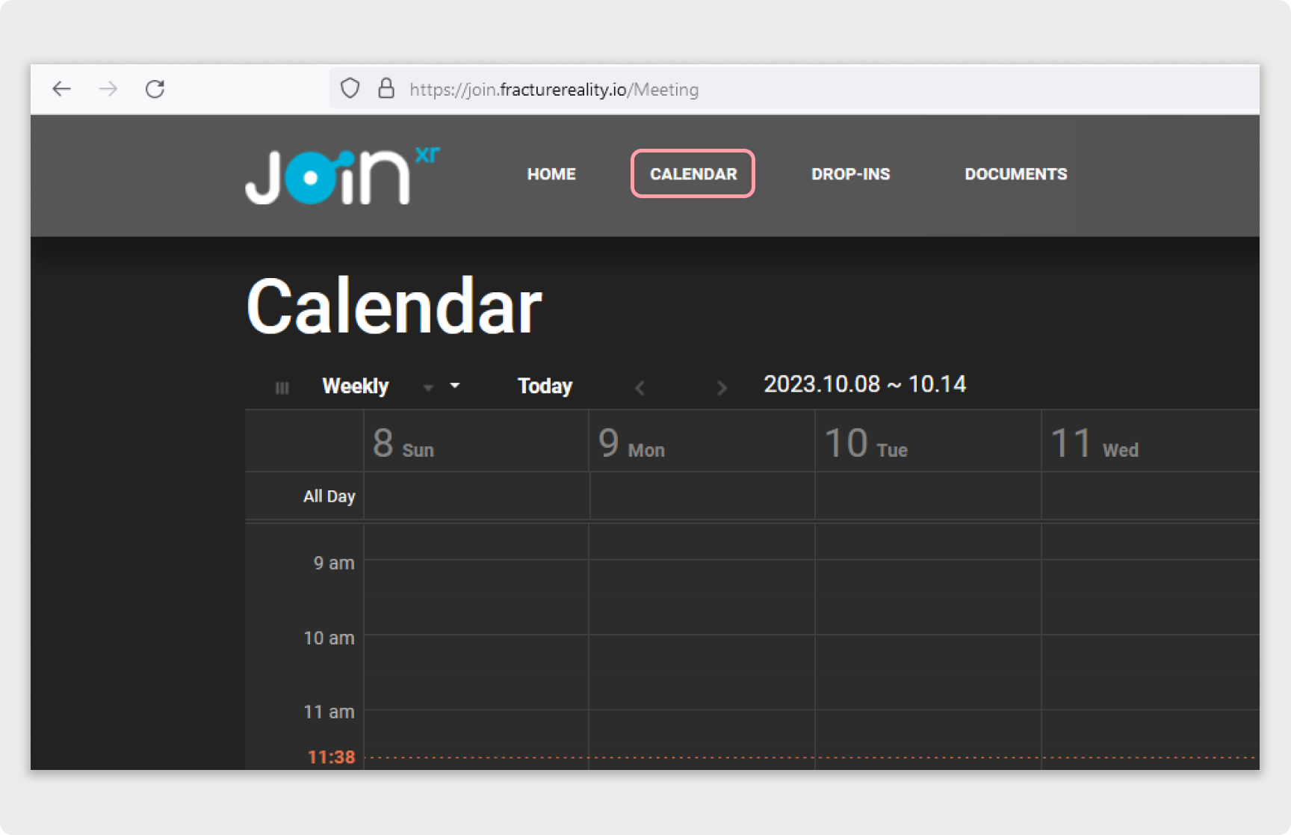This screenshot has width=1291, height=835.
Task: Click the browser back navigation arrow
Action: click(x=62, y=88)
